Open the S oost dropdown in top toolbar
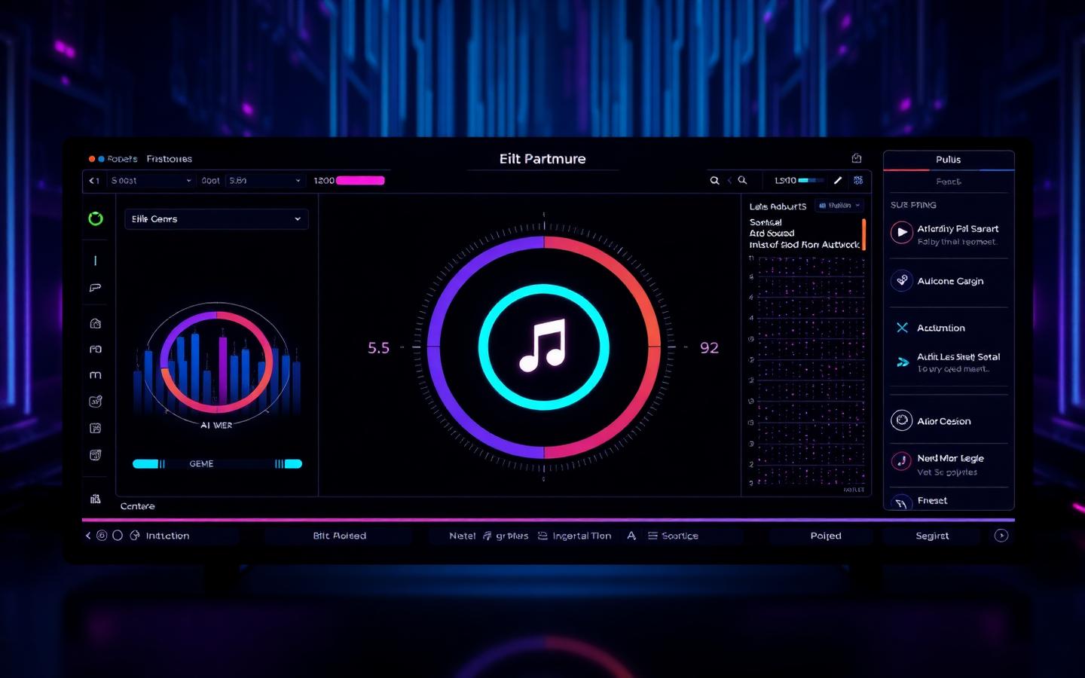This screenshot has height=678, width=1085. 151,181
